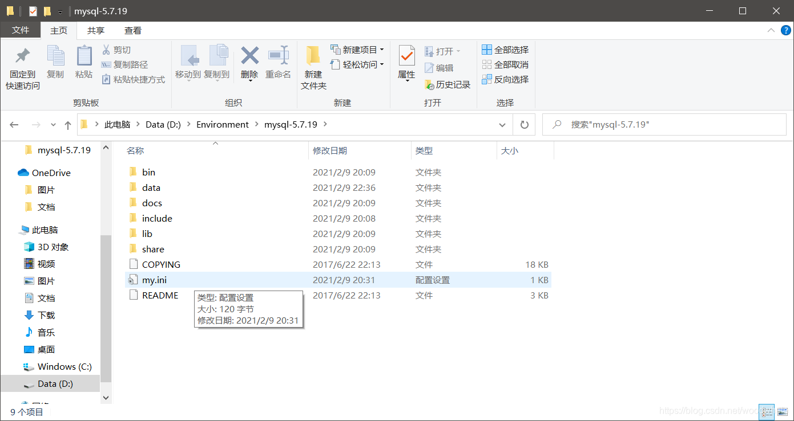This screenshot has width=794, height=421.
Task: Expand the Open (打开) dropdown
Action: (442, 51)
